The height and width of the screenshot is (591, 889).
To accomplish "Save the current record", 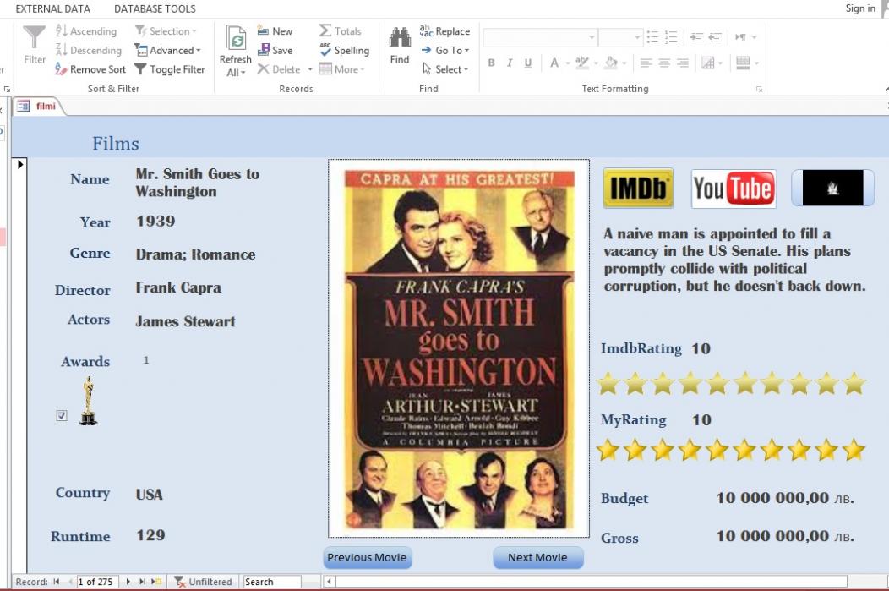I will tap(275, 51).
